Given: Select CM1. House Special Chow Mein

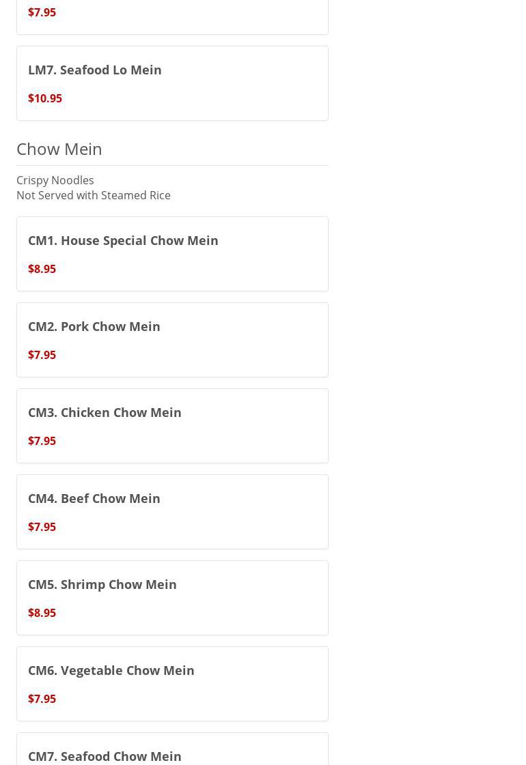Looking at the screenshot, I should [123, 240].
